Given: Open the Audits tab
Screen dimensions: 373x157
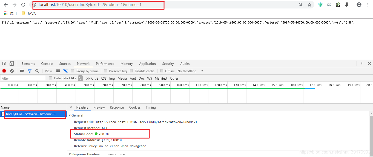Looking at the screenshot, I should [185, 63].
